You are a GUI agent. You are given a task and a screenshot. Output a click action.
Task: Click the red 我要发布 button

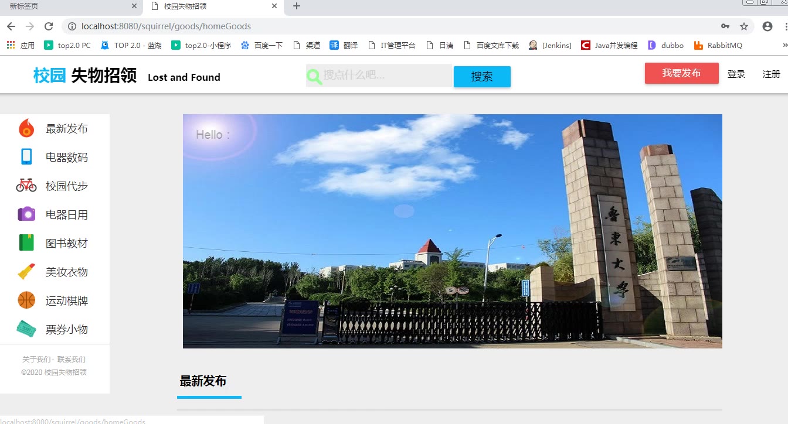[682, 73]
